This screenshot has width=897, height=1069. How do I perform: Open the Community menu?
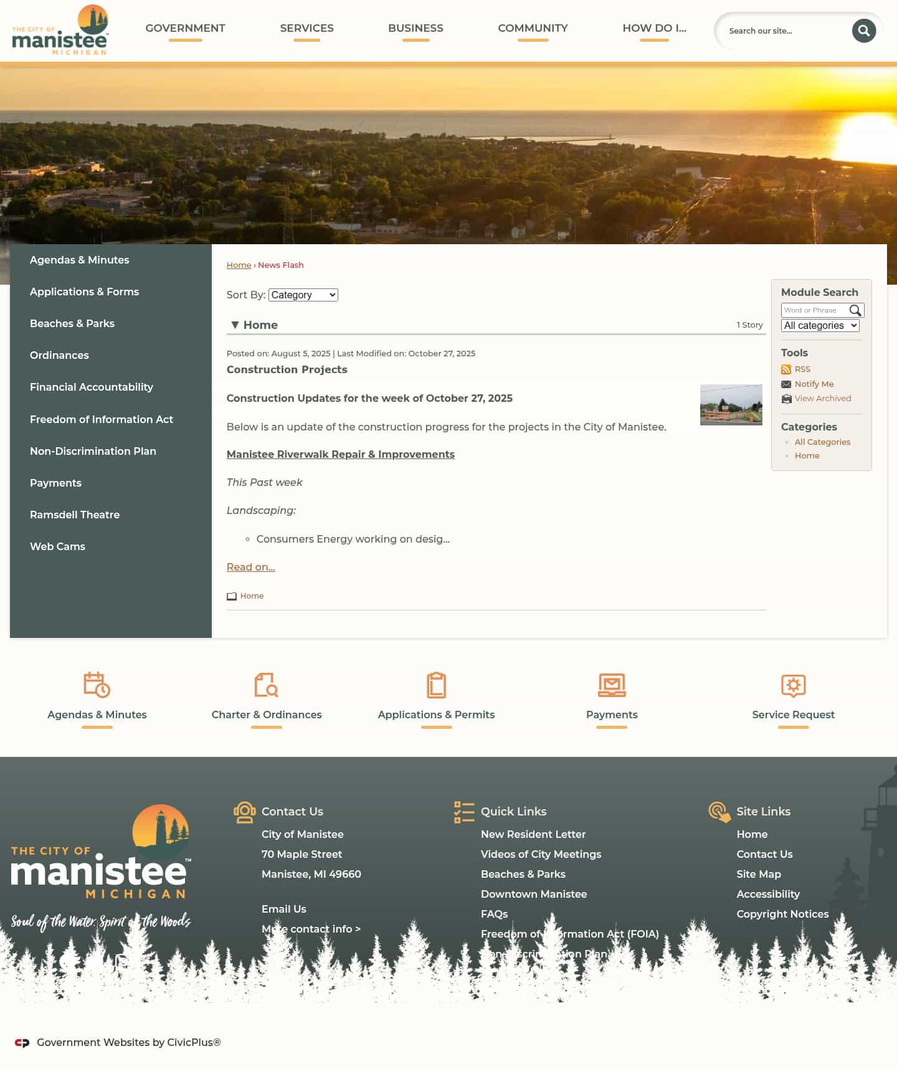pyautogui.click(x=533, y=28)
